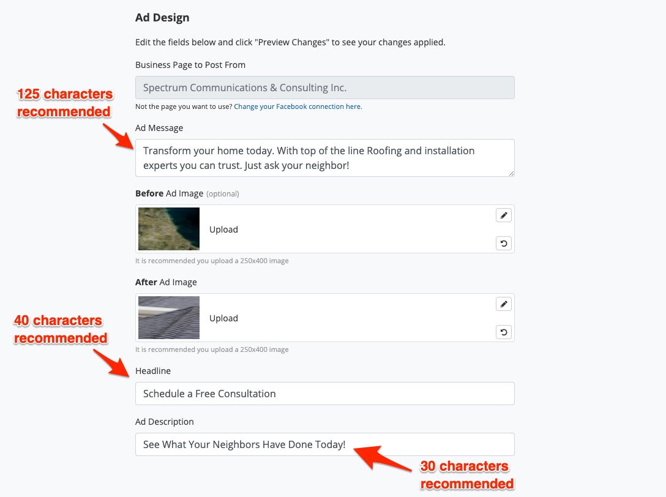This screenshot has width=666, height=497.
Task: Click the "After Ad Image" label
Action: pos(166,282)
